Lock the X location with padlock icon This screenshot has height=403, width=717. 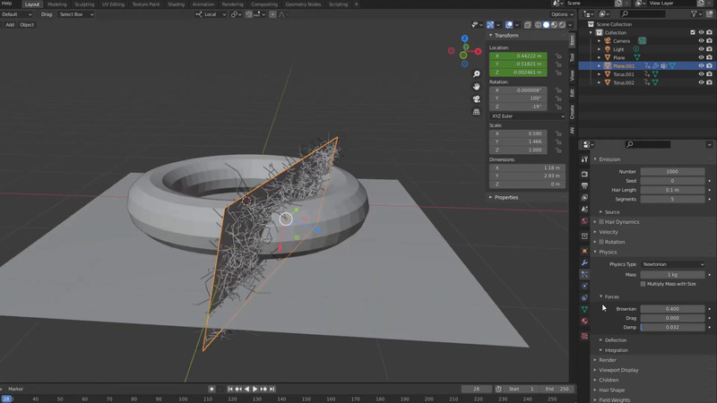(558, 56)
